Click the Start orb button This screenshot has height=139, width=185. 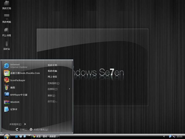[7, 136]
